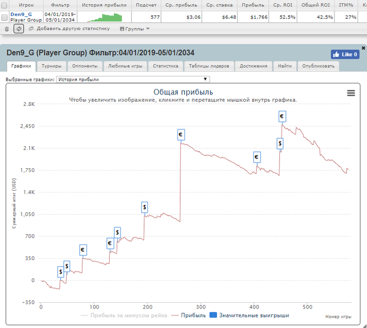This screenshot has height=328, width=367.
Task: Click the euro marker at the 2.1K jump
Action: click(181, 135)
